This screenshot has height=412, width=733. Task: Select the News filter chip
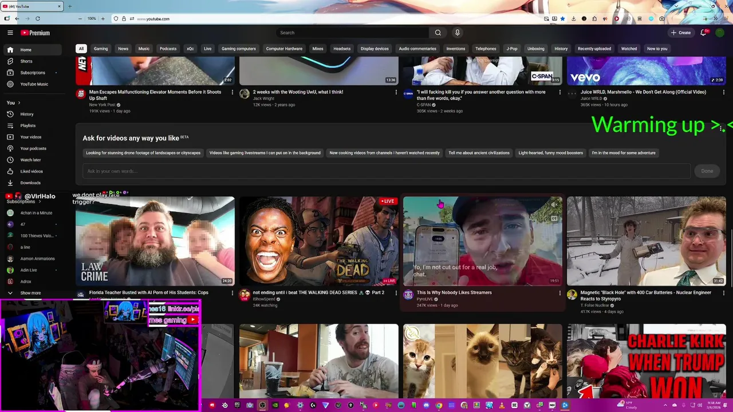123,49
